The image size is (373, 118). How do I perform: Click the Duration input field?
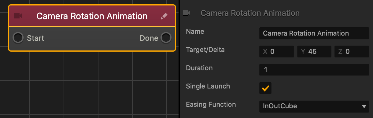click(x=314, y=70)
